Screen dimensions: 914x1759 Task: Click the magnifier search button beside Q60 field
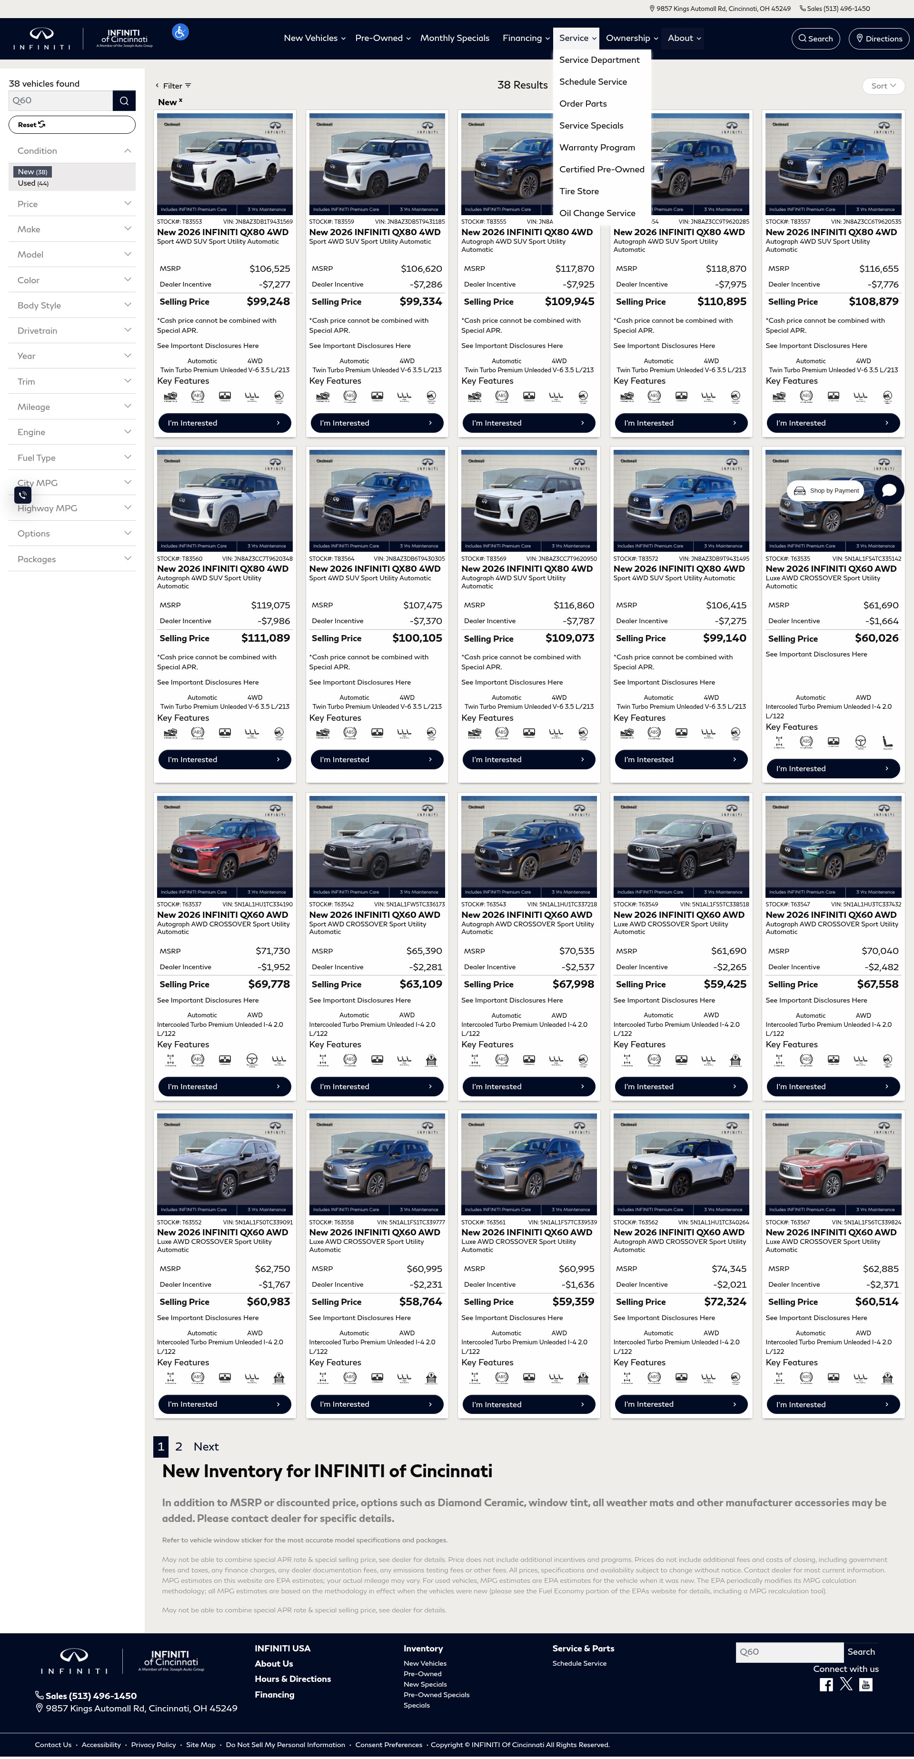click(x=124, y=100)
